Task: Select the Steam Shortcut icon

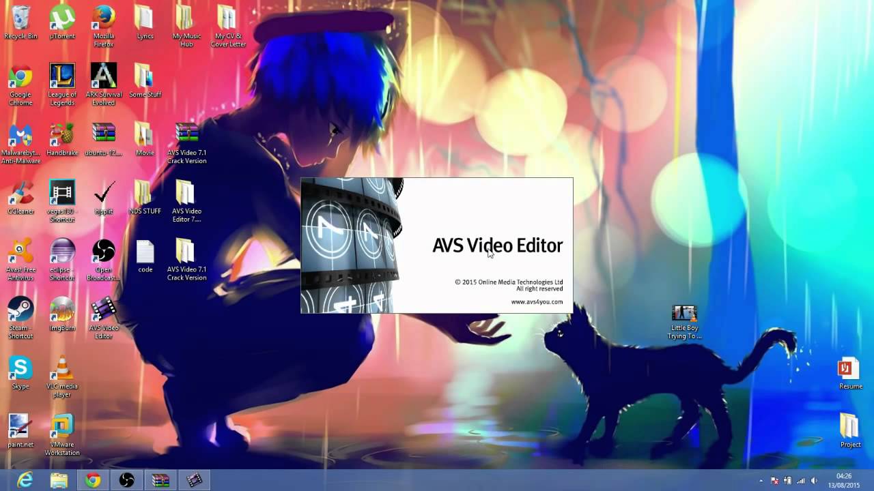Action: pyautogui.click(x=20, y=318)
